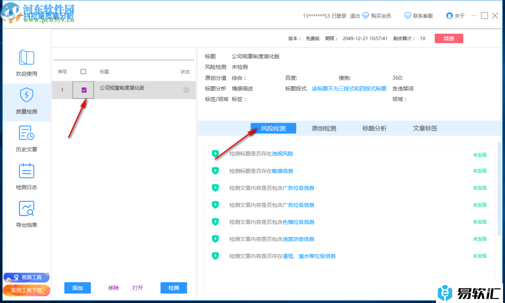Switch to the 风险检测 tab
Screen dimensions: 505x303
tap(273, 128)
